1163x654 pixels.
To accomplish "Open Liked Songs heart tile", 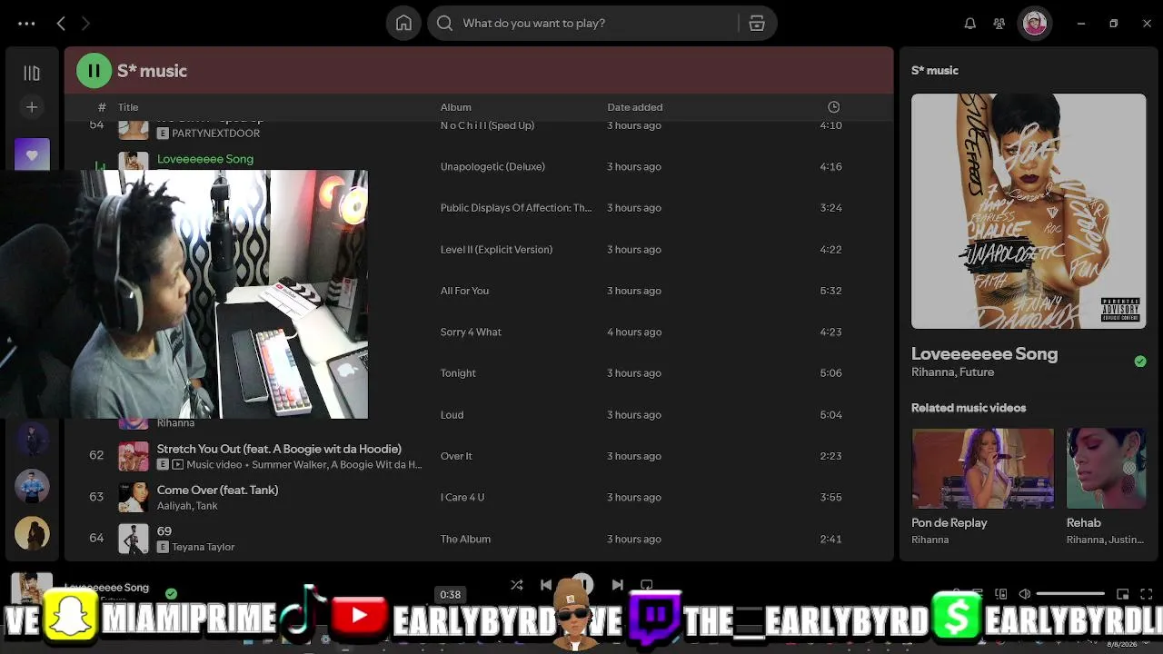I will pos(32,154).
